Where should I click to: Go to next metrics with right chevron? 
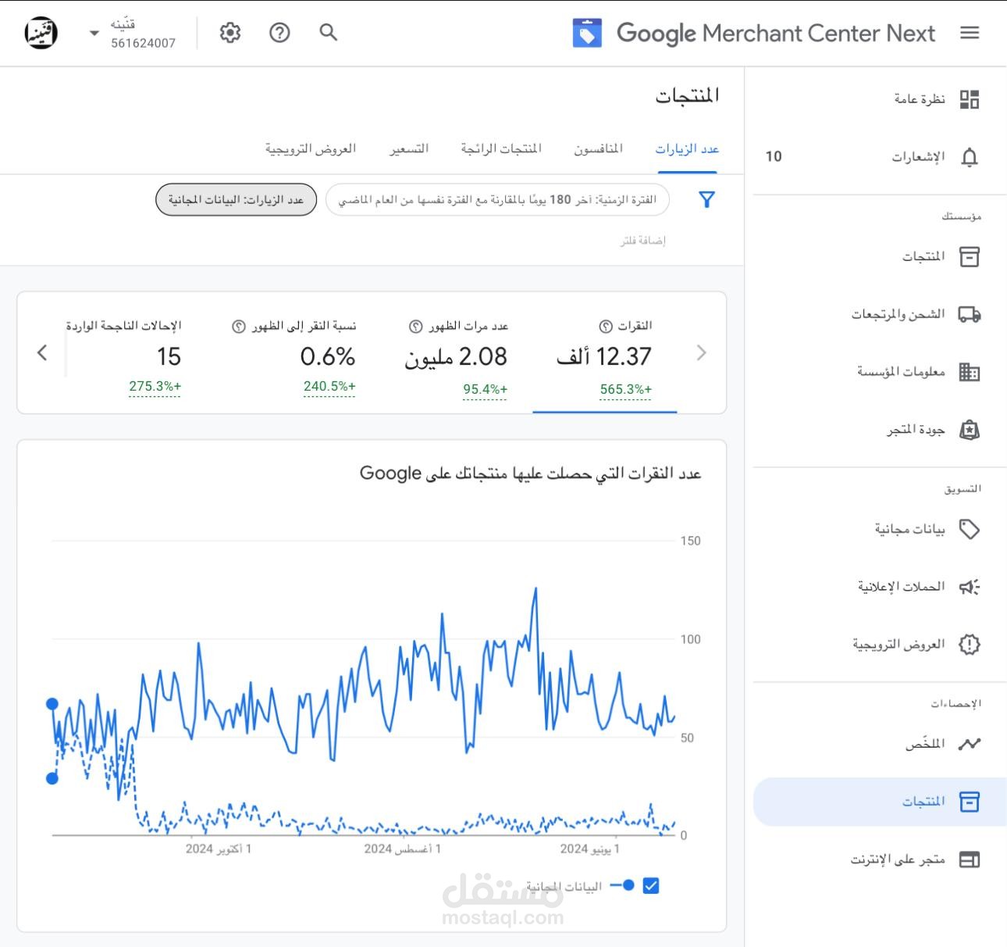click(701, 353)
